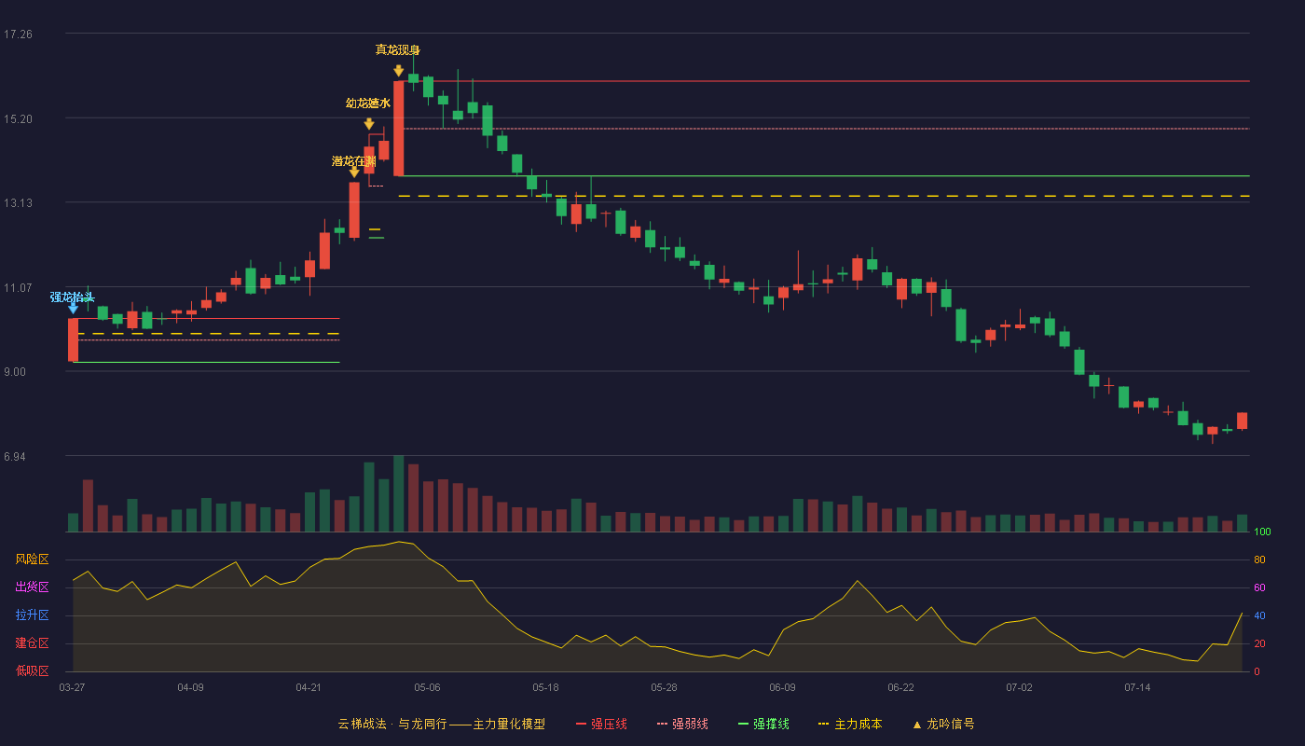Viewport: 1305px width, 746px height.
Task: Click the 03-27 date label
Action: pos(72,687)
